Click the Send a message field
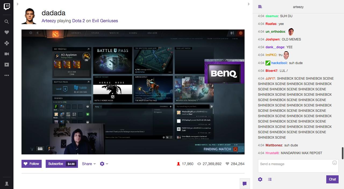Screen dimensions: 344x189 [294, 166]
